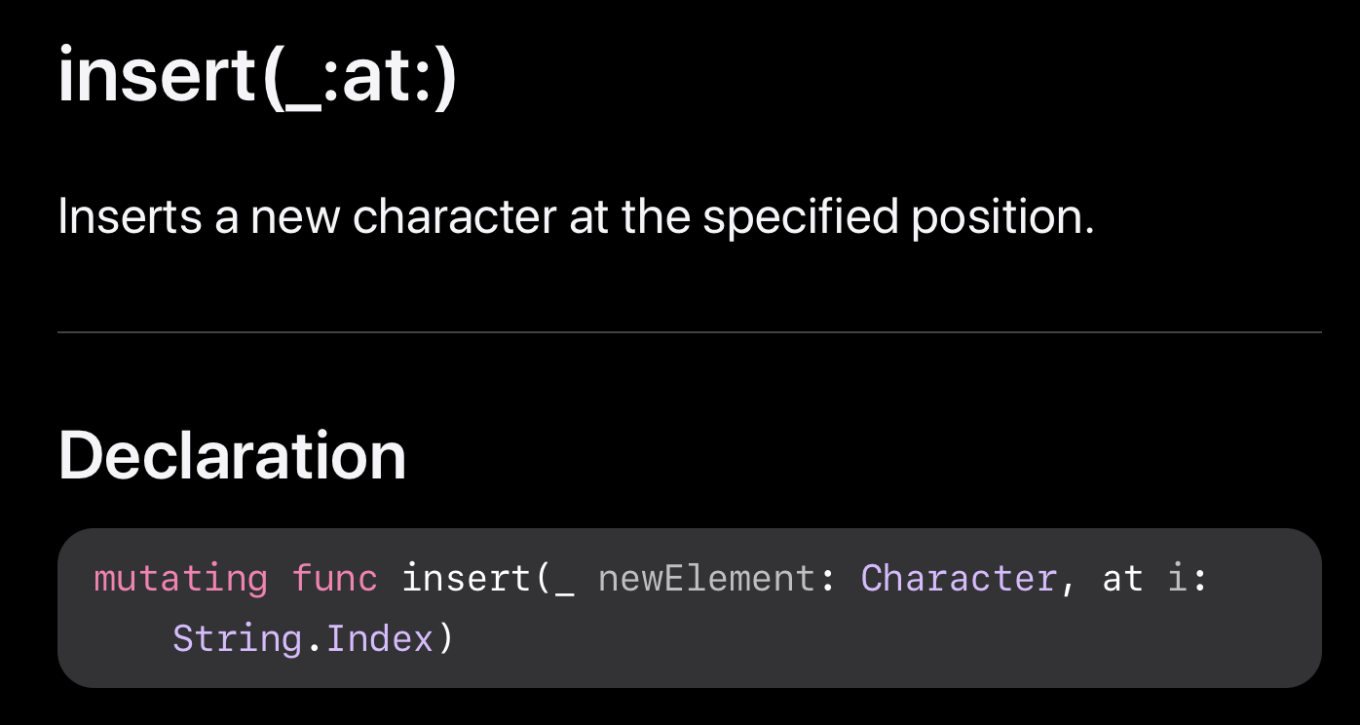Click the mutating keyword in code

[180, 579]
